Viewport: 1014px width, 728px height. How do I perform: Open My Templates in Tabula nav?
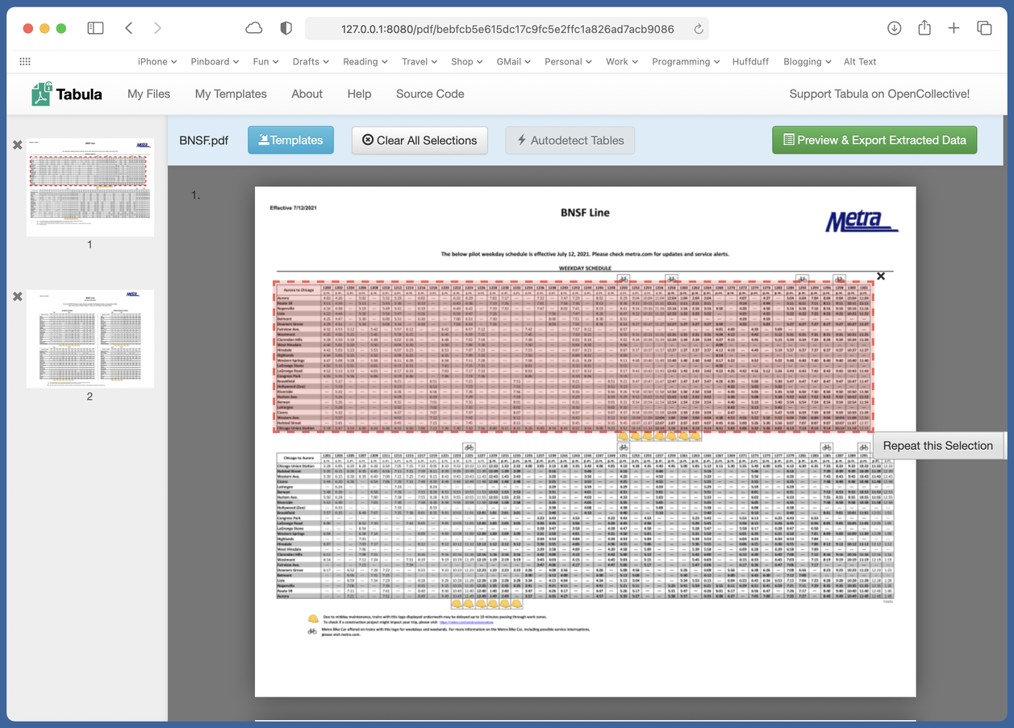(x=231, y=94)
